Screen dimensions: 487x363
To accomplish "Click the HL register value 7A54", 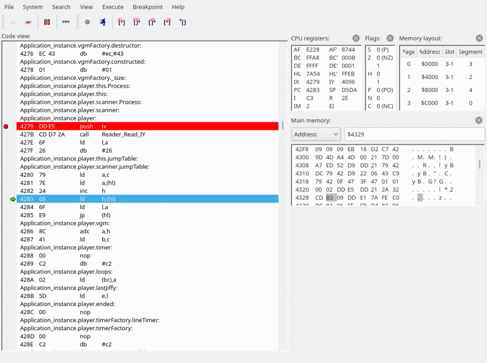I will pos(313,74).
